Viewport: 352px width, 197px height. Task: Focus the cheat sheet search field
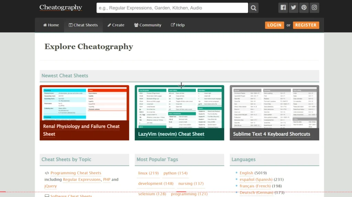coord(172,8)
